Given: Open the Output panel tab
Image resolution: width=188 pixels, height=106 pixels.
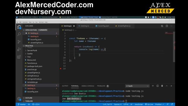Looking at the screenshot, I should (x=65, y=86).
